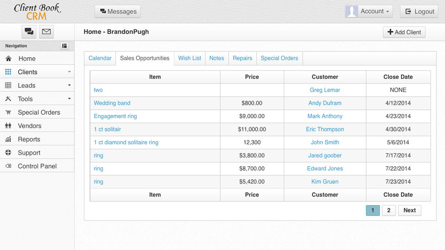Click the envelope mail icon button
This screenshot has width=445, height=250.
pyautogui.click(x=46, y=31)
